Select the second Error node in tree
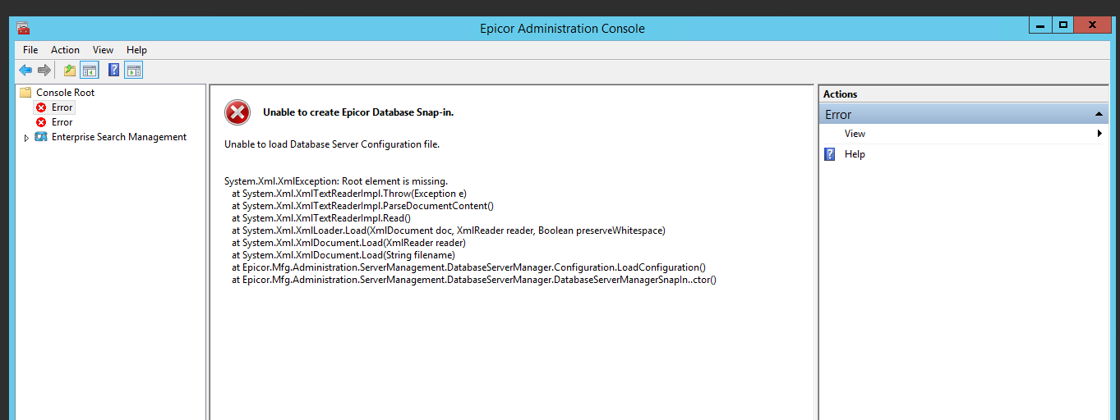Image resolution: width=1120 pixels, height=420 pixels. point(62,122)
